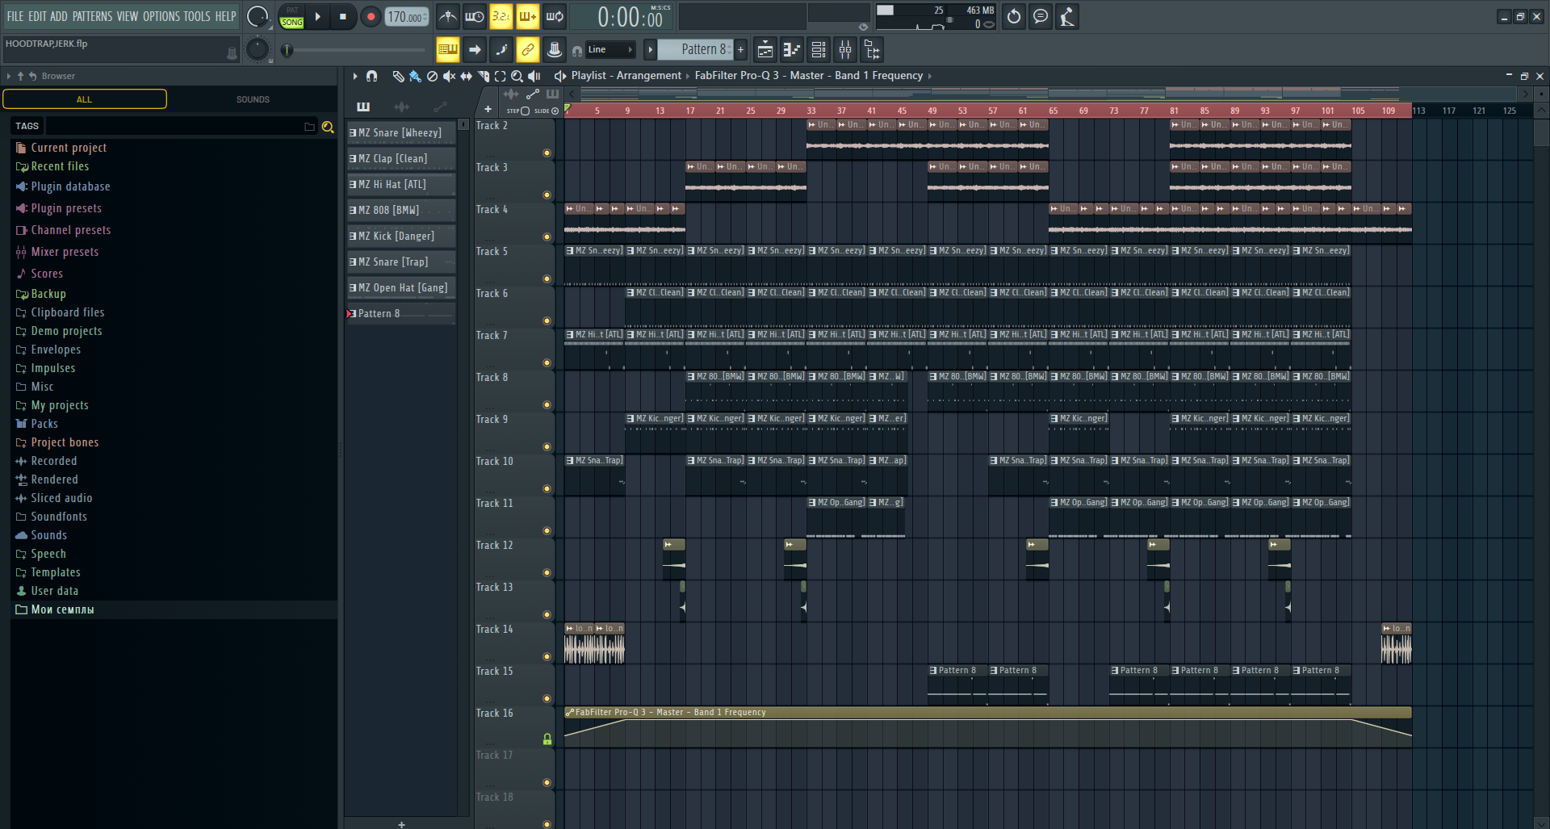
Task: Toggle typing keyboard to piano button
Action: (x=447, y=50)
